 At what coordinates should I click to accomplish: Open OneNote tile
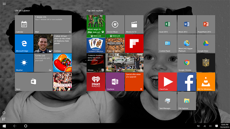pos(115,82)
